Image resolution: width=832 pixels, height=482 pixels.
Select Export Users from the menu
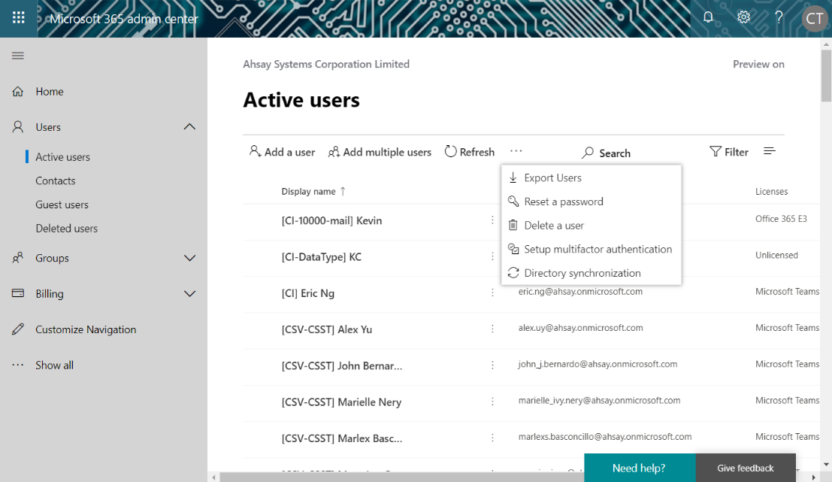552,178
